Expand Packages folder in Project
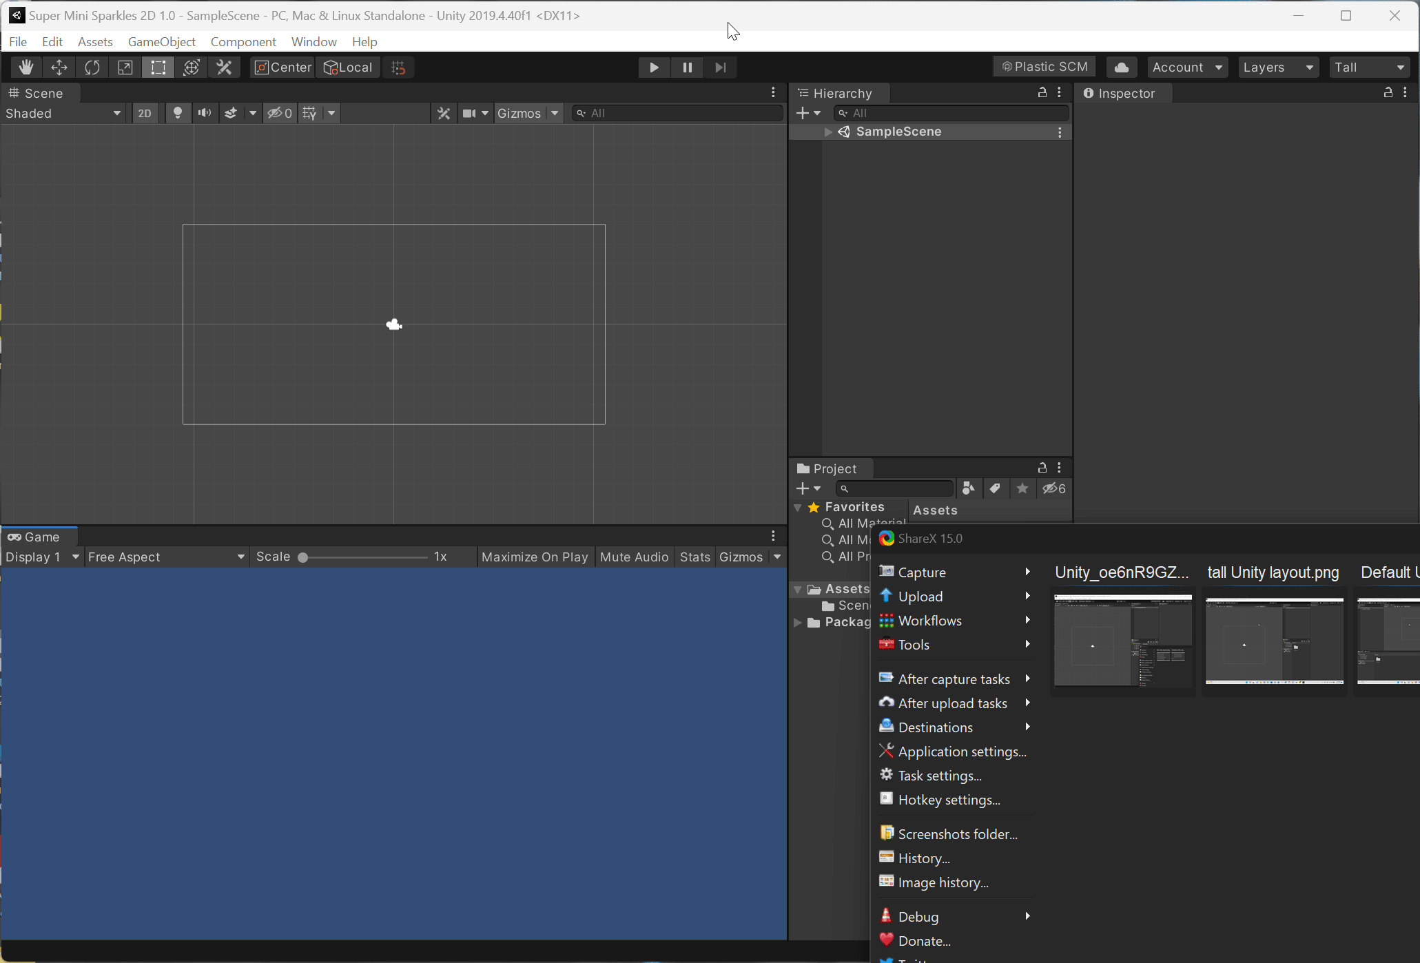The width and height of the screenshot is (1420, 963). point(798,622)
